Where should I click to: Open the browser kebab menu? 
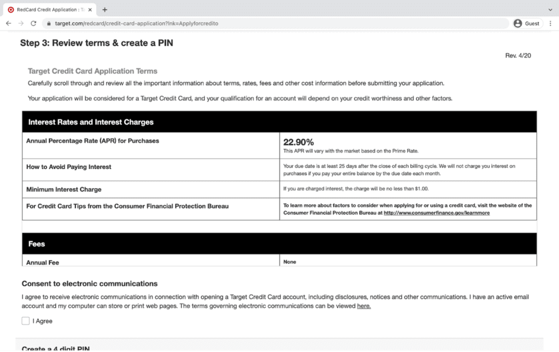pyautogui.click(x=549, y=23)
